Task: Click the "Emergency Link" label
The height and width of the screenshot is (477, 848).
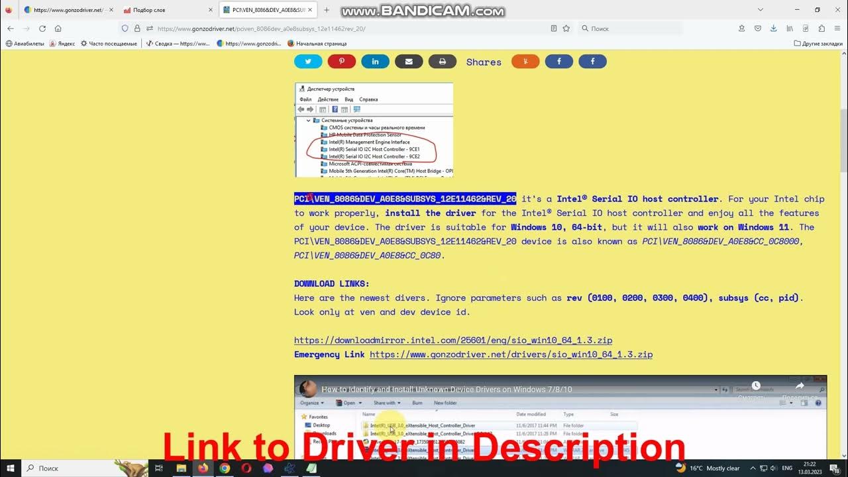Action: click(x=329, y=354)
